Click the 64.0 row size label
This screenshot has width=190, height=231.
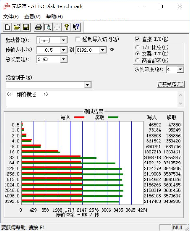coord(14,163)
